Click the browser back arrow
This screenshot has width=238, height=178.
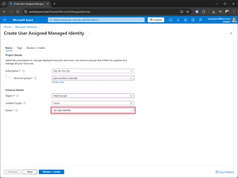click(x=4, y=12)
